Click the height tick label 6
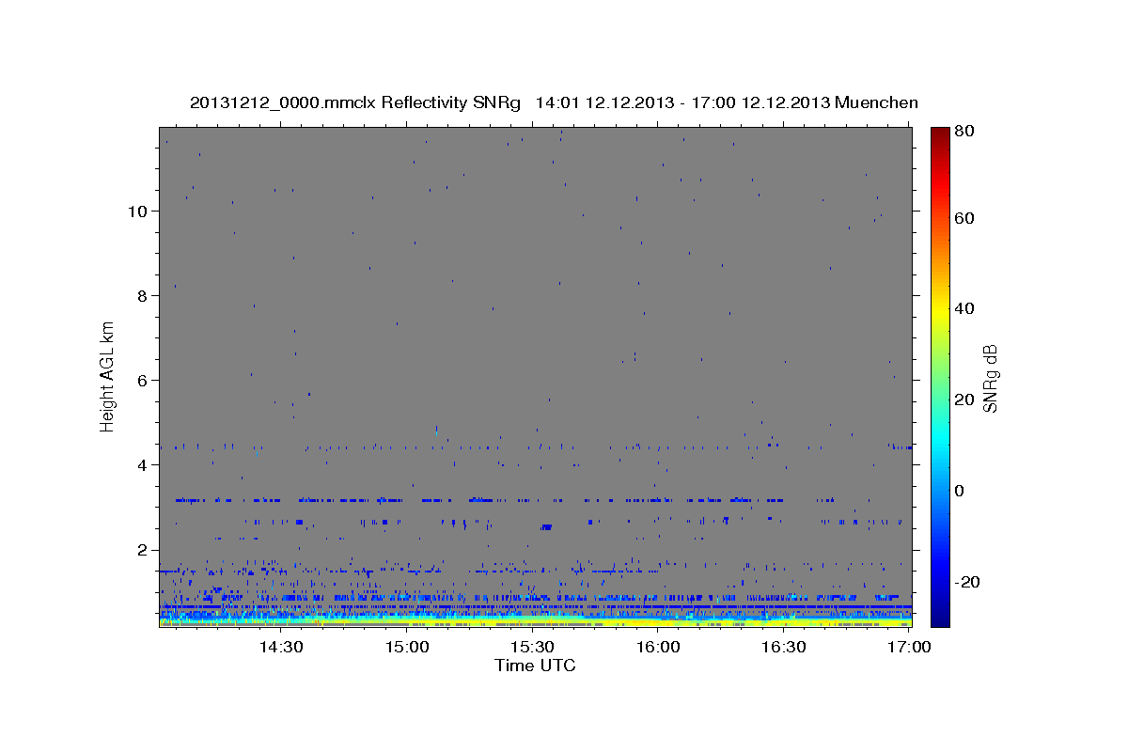The image size is (1128, 752). [x=140, y=381]
